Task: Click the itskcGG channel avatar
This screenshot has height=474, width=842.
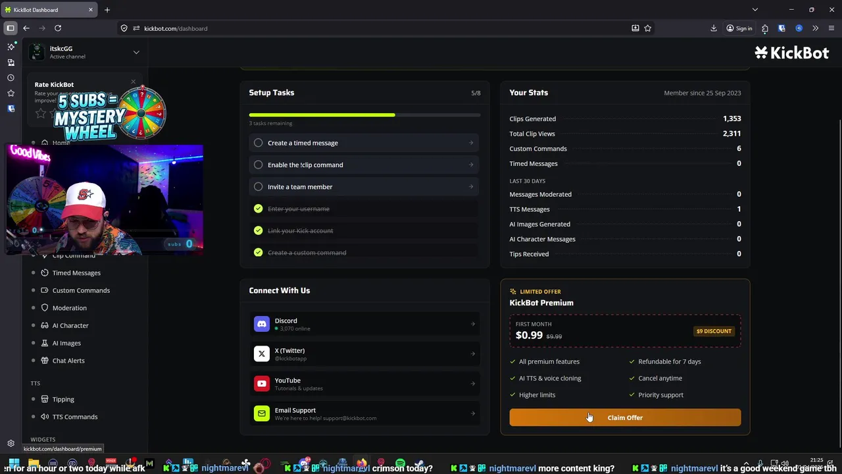Action: coord(37,52)
